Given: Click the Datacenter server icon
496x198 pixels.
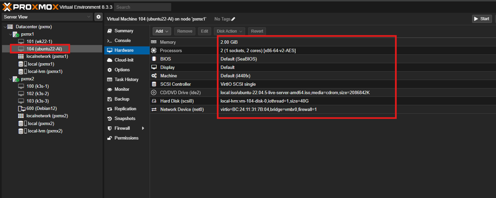Looking at the screenshot, I should click(10, 27).
